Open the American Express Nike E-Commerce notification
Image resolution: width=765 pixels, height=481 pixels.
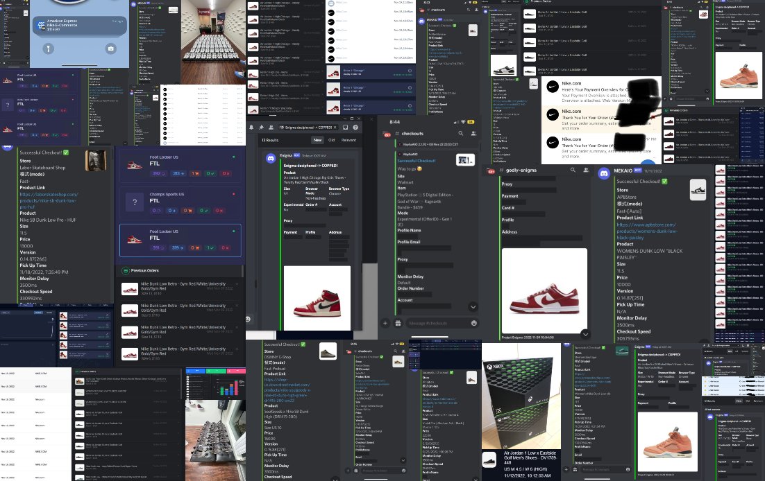pyautogui.click(x=81, y=25)
